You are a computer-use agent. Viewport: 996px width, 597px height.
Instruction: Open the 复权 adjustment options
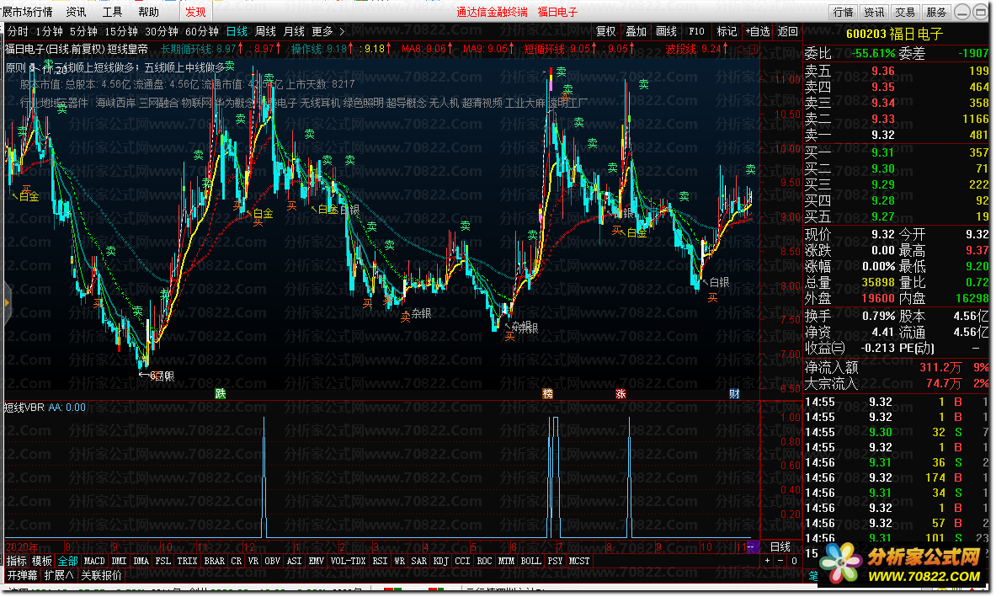[x=605, y=31]
